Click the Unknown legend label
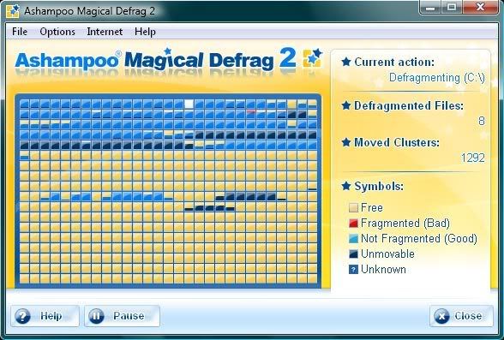The width and height of the screenshot is (504, 340). pyautogui.click(x=383, y=270)
